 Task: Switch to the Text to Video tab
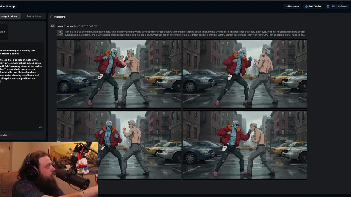click(x=33, y=16)
